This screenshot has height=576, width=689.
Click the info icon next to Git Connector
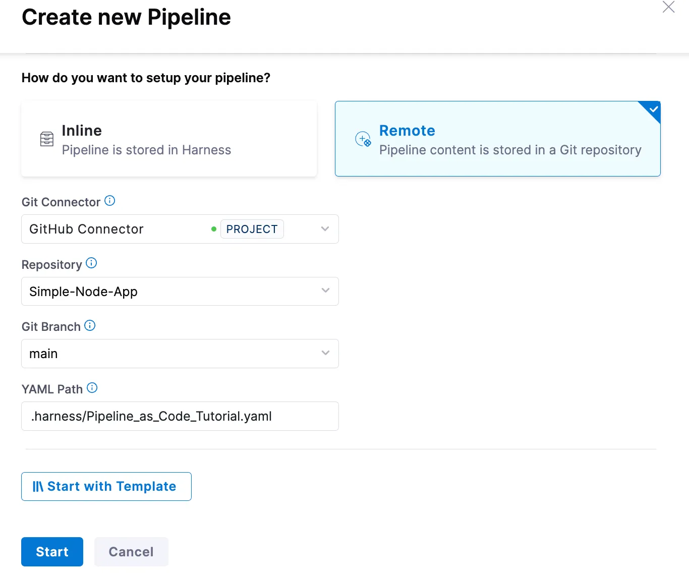tap(110, 200)
